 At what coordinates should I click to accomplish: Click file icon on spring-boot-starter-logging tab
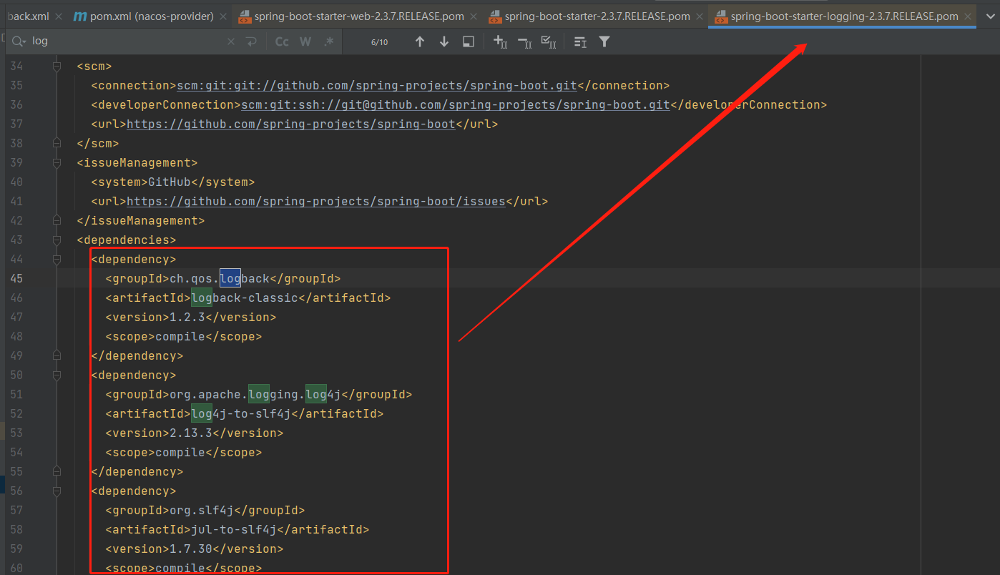coord(720,16)
